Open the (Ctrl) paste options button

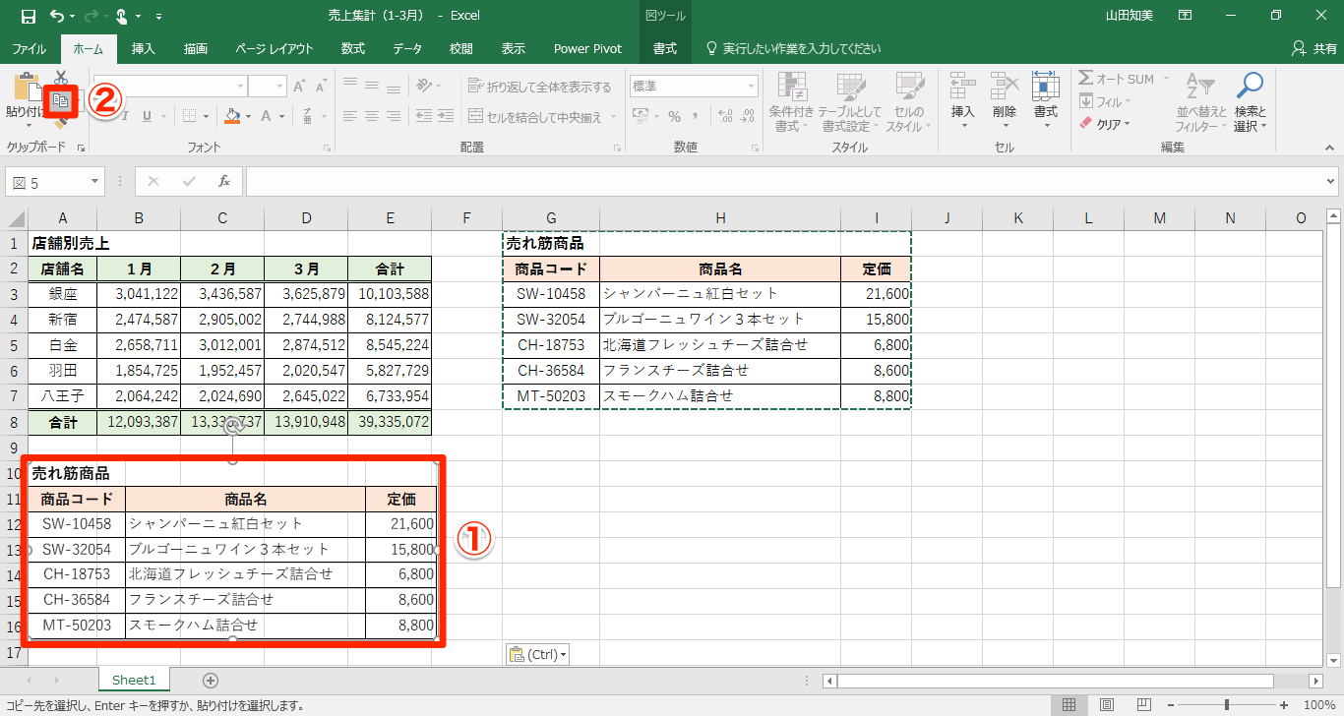click(x=538, y=654)
